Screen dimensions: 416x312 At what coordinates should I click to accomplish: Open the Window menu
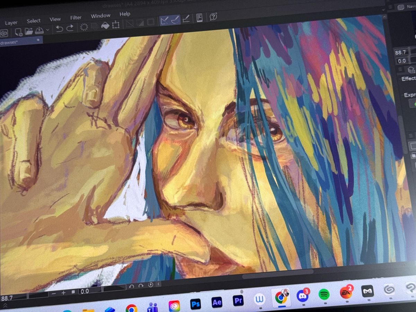point(100,16)
